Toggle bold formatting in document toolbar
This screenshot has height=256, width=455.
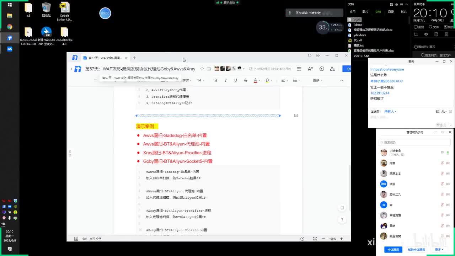point(216,80)
